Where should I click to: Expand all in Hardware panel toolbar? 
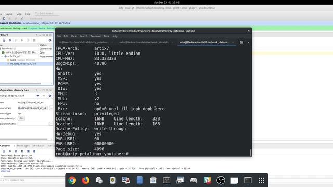pos(10,40)
